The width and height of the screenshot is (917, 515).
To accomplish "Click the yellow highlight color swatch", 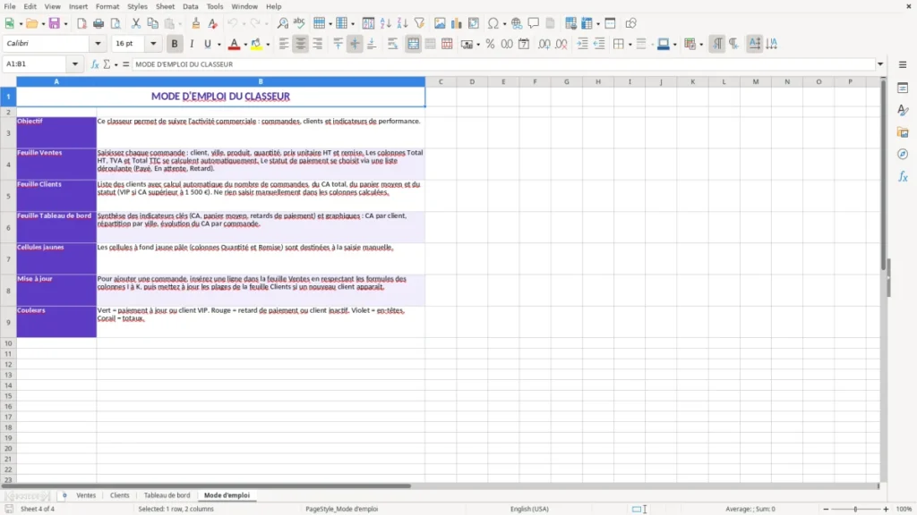I will (256, 44).
